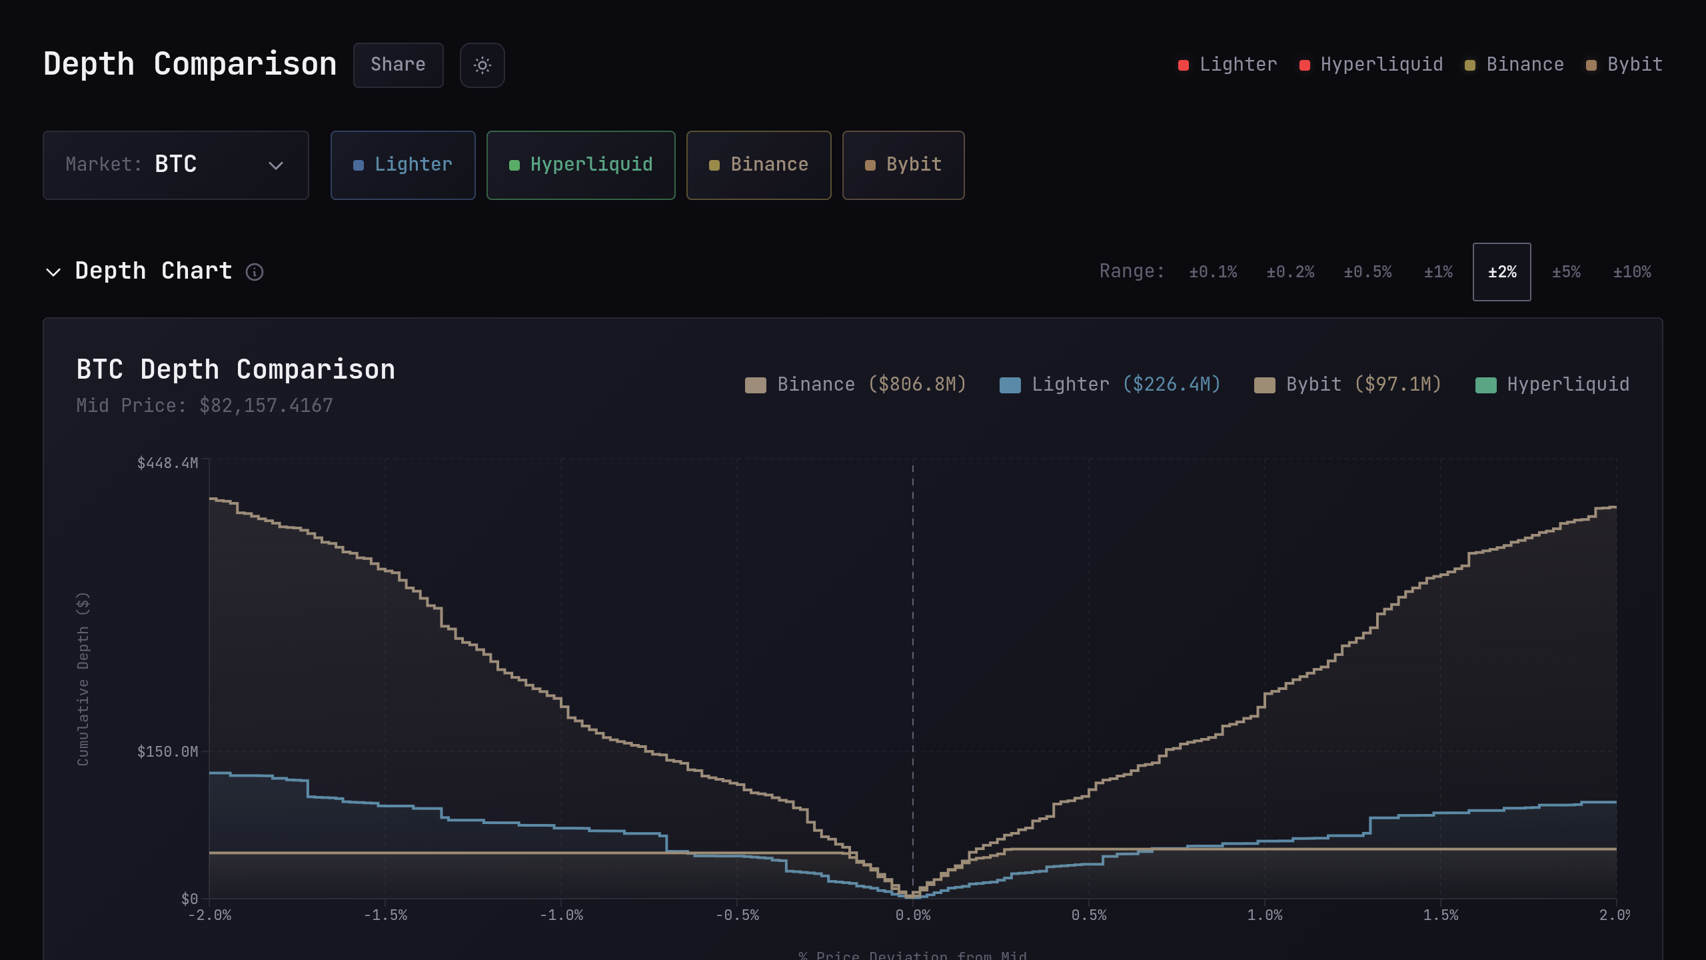Click the Bybit ($97.1M) chart legend entry
The height and width of the screenshot is (960, 1706).
[x=1347, y=385]
